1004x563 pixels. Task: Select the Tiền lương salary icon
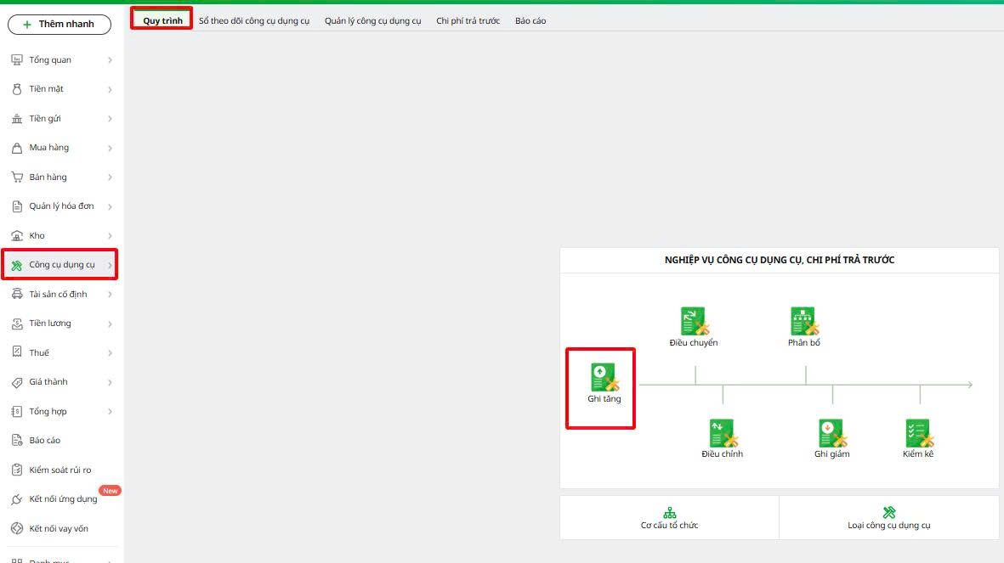point(17,324)
